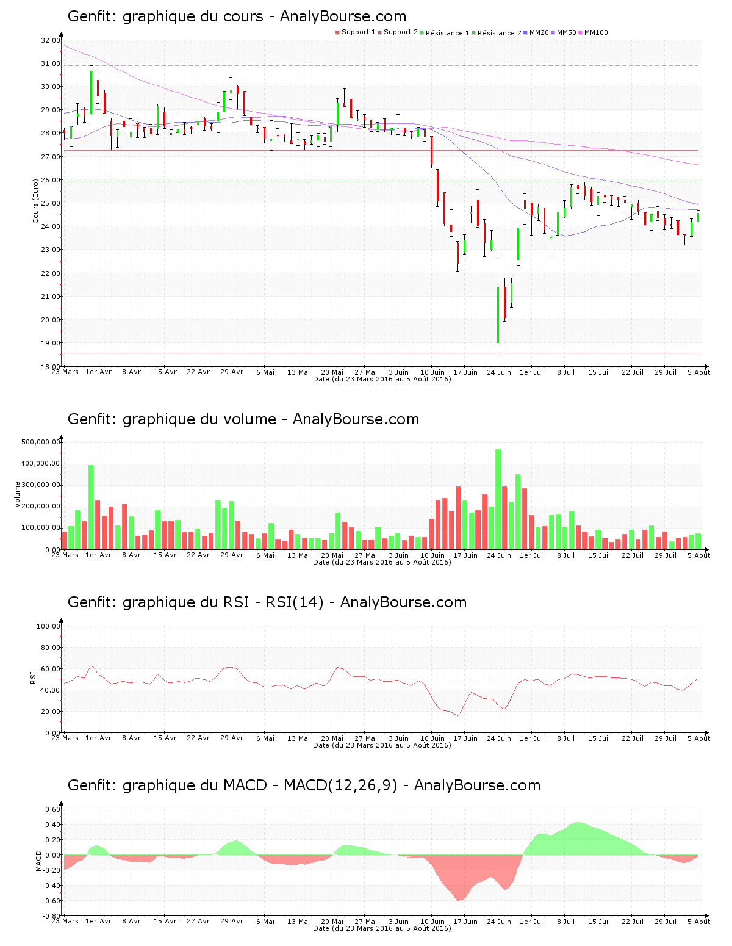This screenshot has height=946, width=732.
Task: Click the MM20 blue legend swatch
Action: coord(525,32)
